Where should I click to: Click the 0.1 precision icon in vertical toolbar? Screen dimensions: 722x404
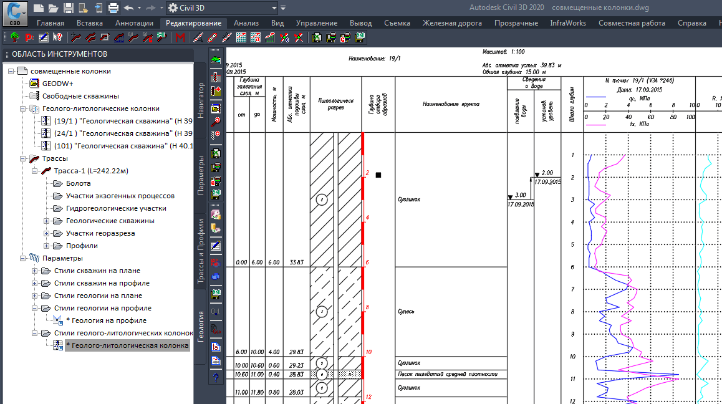[216, 312]
